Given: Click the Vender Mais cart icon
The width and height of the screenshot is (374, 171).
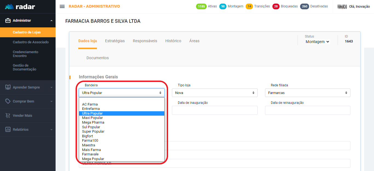Looking at the screenshot, I should click(x=8, y=116).
